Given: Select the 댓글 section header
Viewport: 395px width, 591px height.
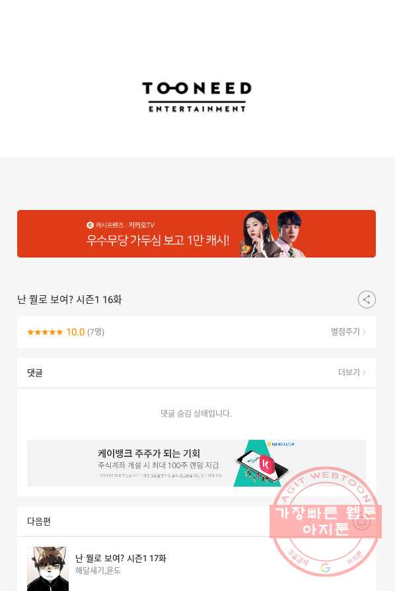Looking at the screenshot, I should (x=35, y=373).
